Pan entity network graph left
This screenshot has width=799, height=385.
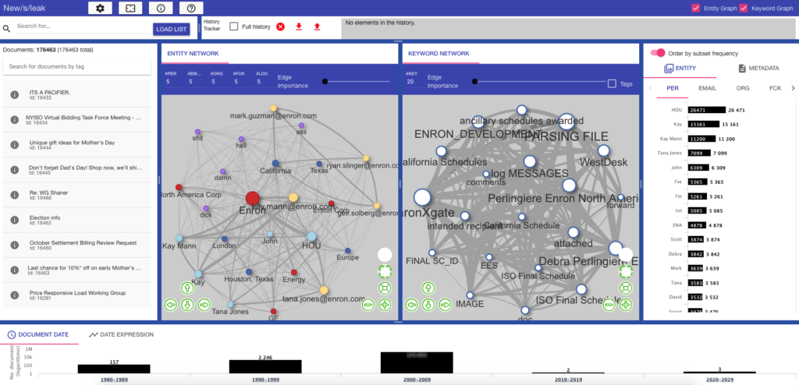pos(170,305)
